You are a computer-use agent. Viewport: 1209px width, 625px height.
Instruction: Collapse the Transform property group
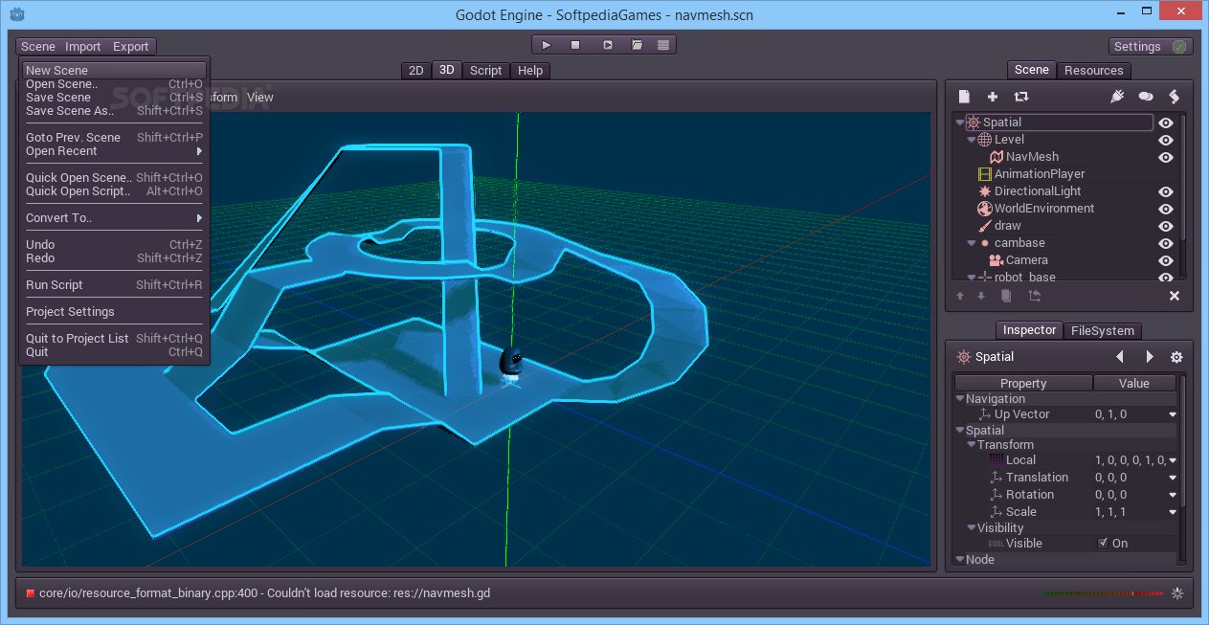click(x=971, y=445)
